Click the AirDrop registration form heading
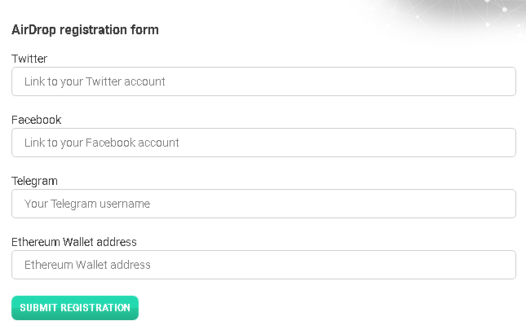This screenshot has height=334, width=526. click(x=85, y=30)
